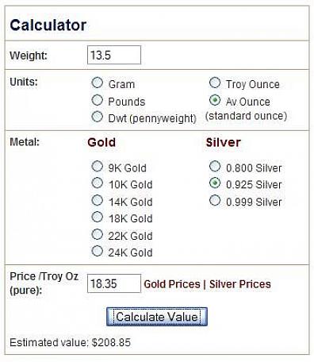This screenshot has height=362, width=314.
Task: Choose 9K Gold metal option
Action: [97, 167]
